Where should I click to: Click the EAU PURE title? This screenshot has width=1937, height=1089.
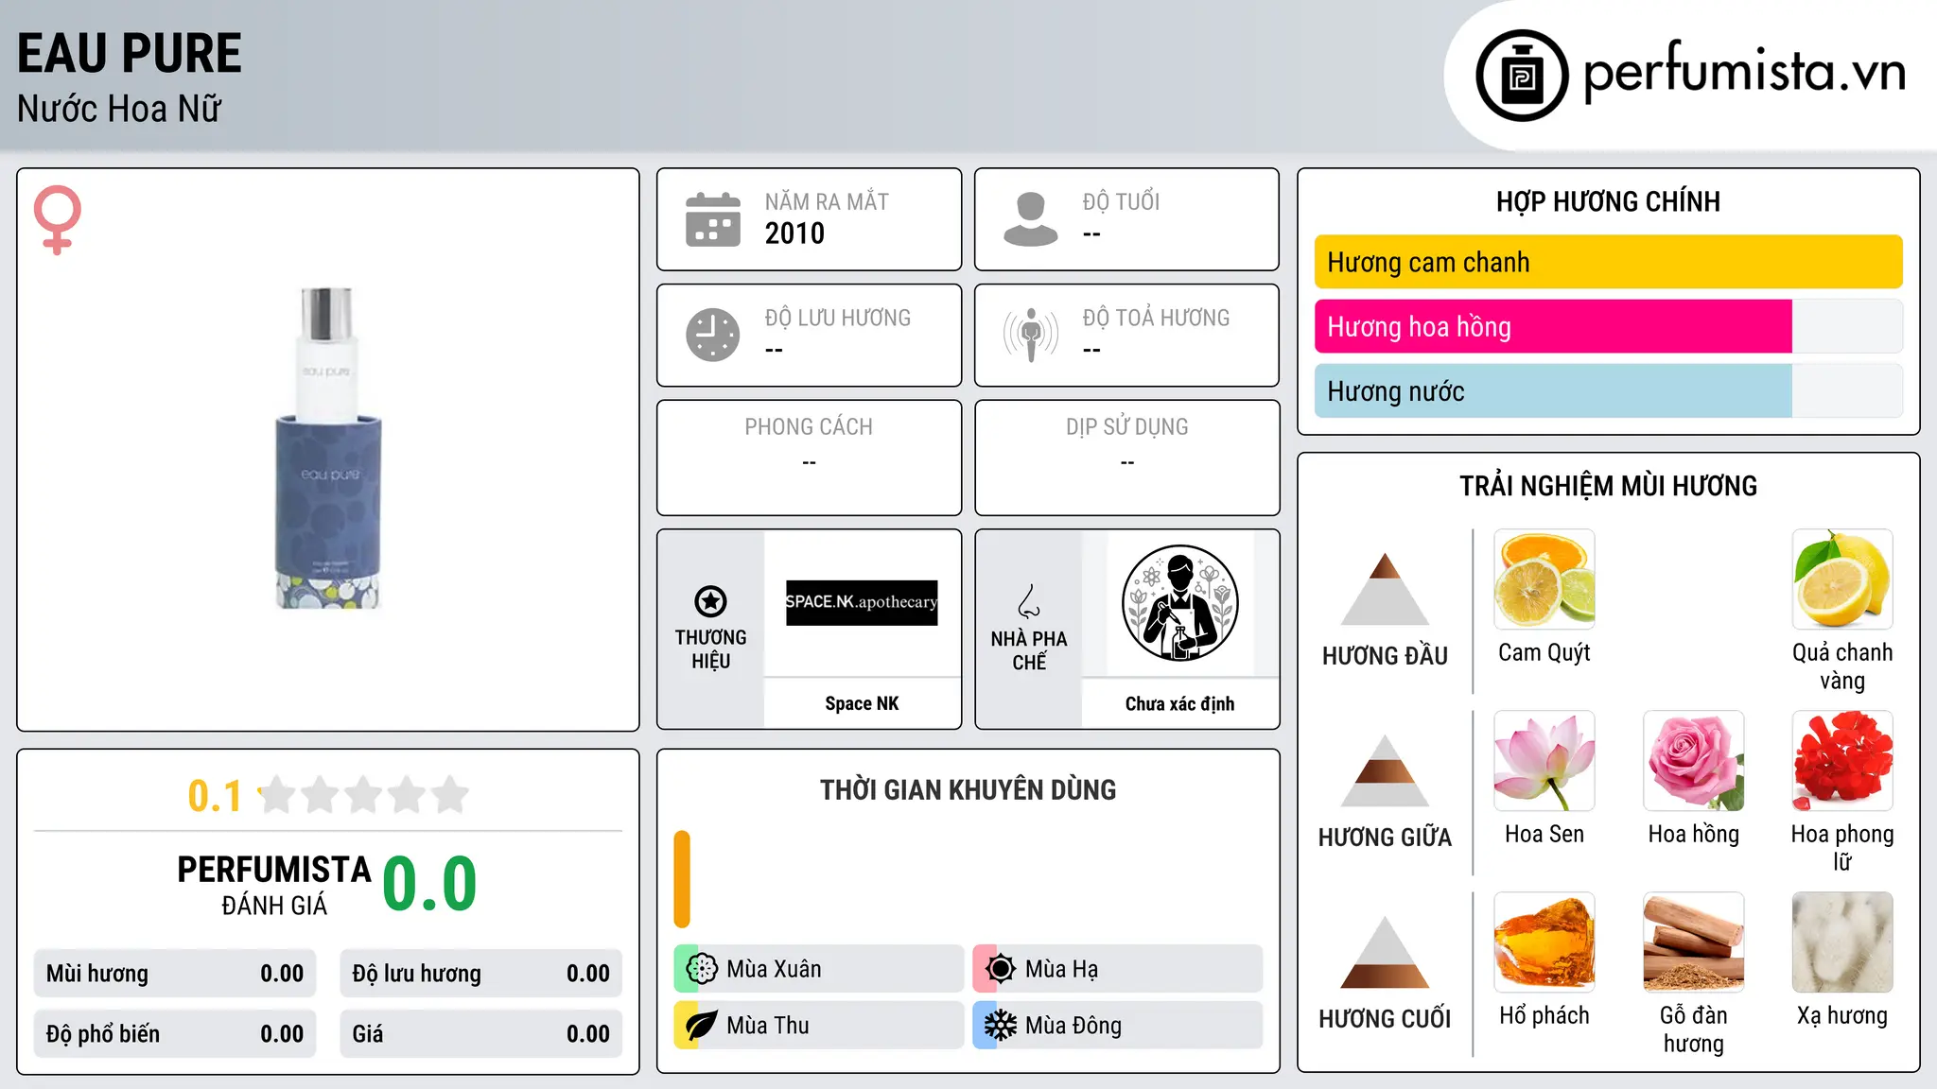(130, 53)
